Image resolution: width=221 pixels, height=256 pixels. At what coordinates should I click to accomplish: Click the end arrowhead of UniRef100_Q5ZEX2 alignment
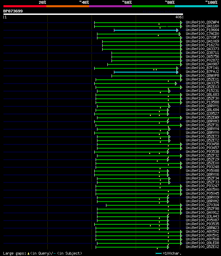pyautogui.click(x=168, y=247)
